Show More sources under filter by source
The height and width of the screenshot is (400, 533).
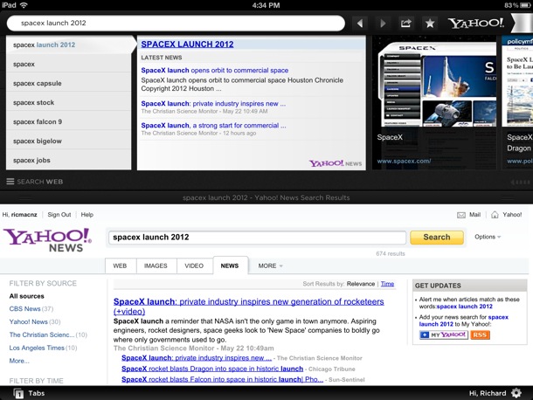[x=19, y=361]
